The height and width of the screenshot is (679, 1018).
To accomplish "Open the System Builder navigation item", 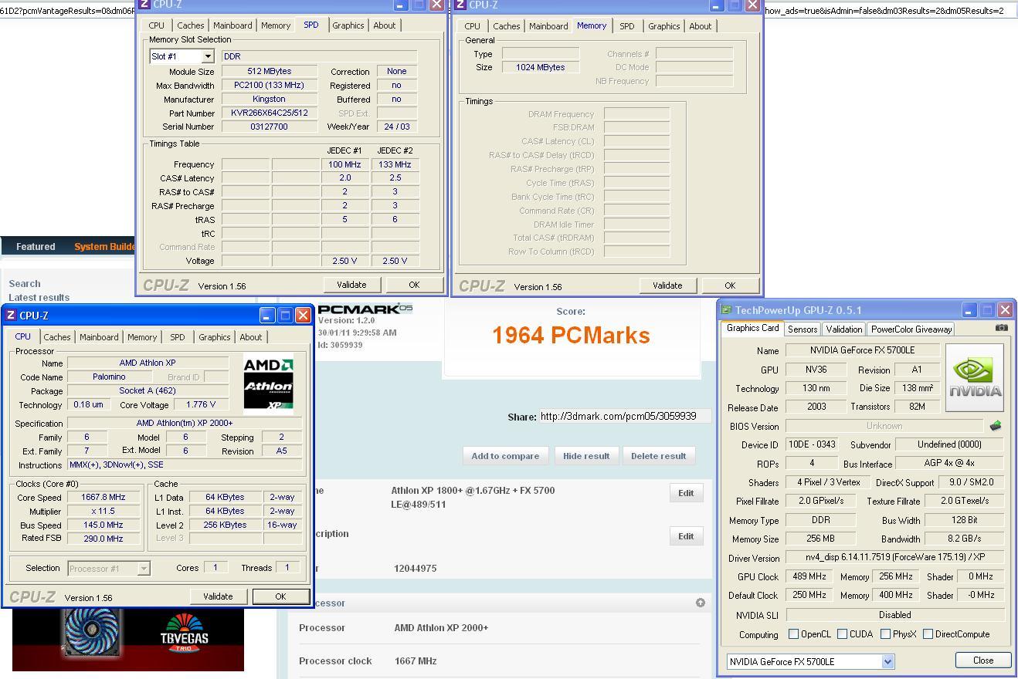I will pyautogui.click(x=104, y=247).
